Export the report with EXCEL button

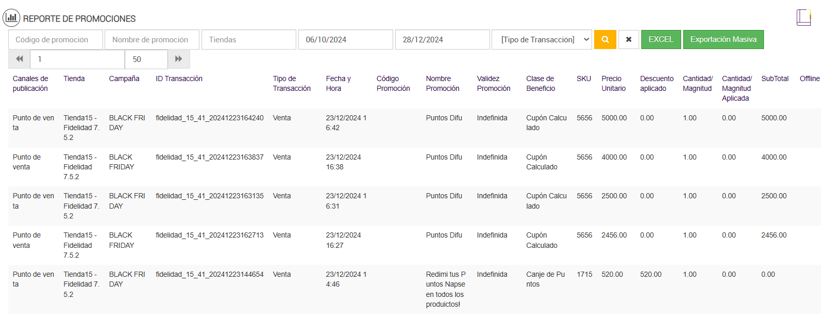pos(661,40)
